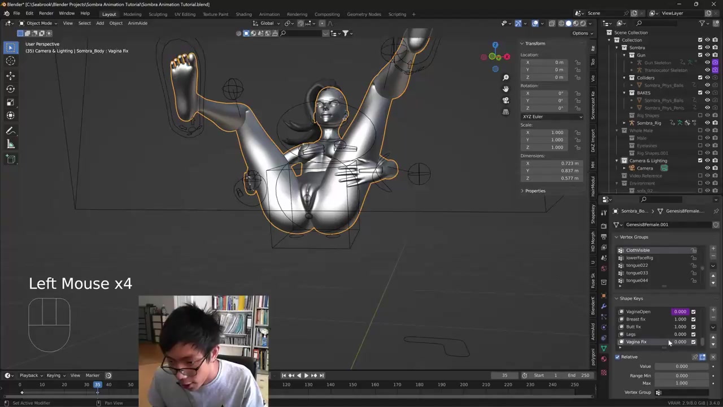Image resolution: width=723 pixels, height=407 pixels.
Task: Select the Move tool in the toolbar
Action: click(x=10, y=75)
